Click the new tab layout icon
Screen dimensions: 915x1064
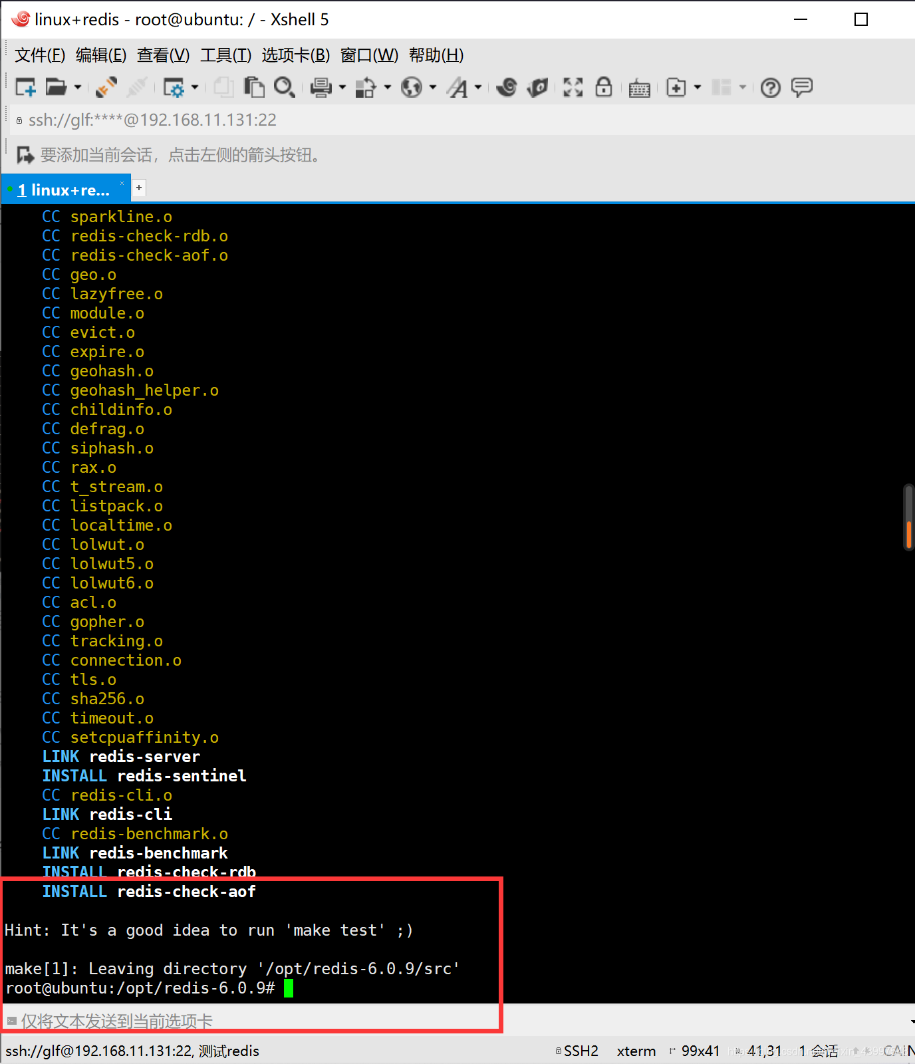click(676, 87)
